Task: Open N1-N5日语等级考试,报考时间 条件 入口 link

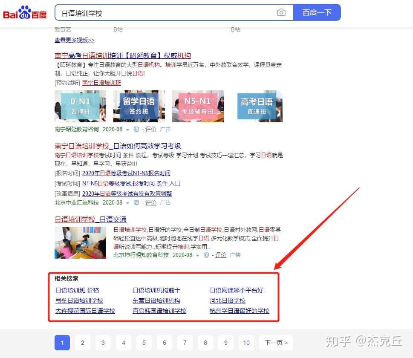Action: 131,183
